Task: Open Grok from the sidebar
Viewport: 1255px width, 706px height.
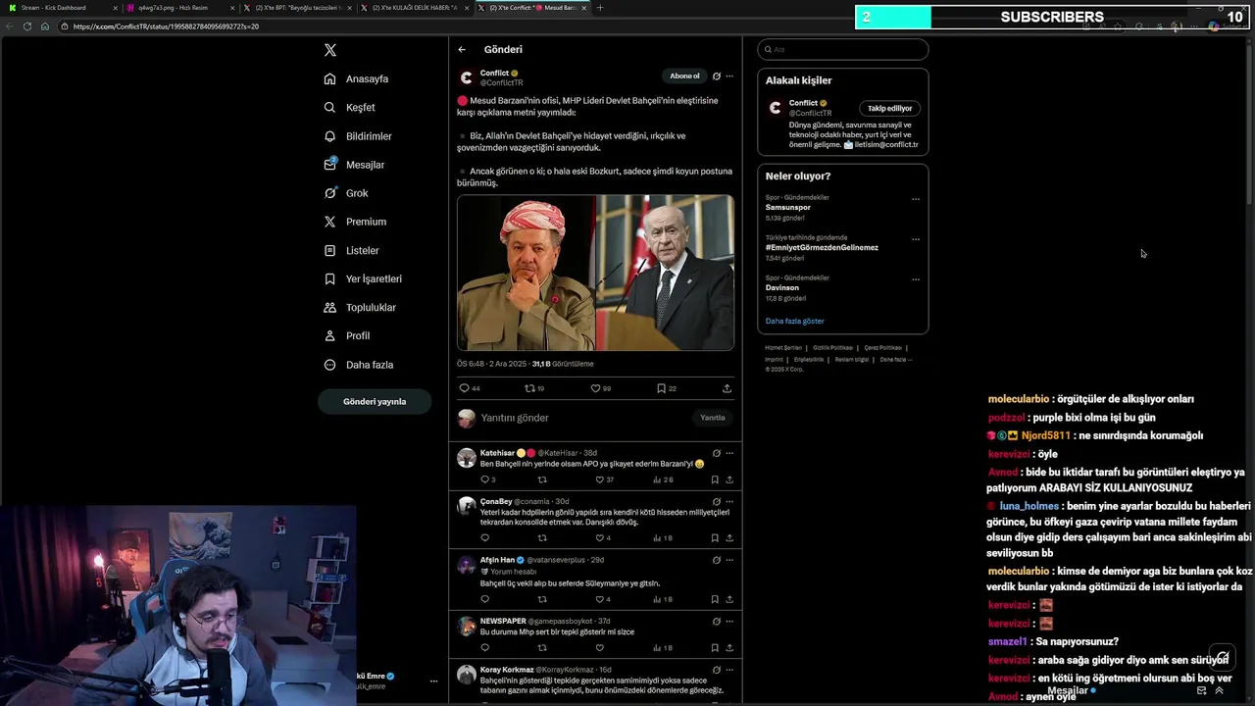Action: point(346,193)
